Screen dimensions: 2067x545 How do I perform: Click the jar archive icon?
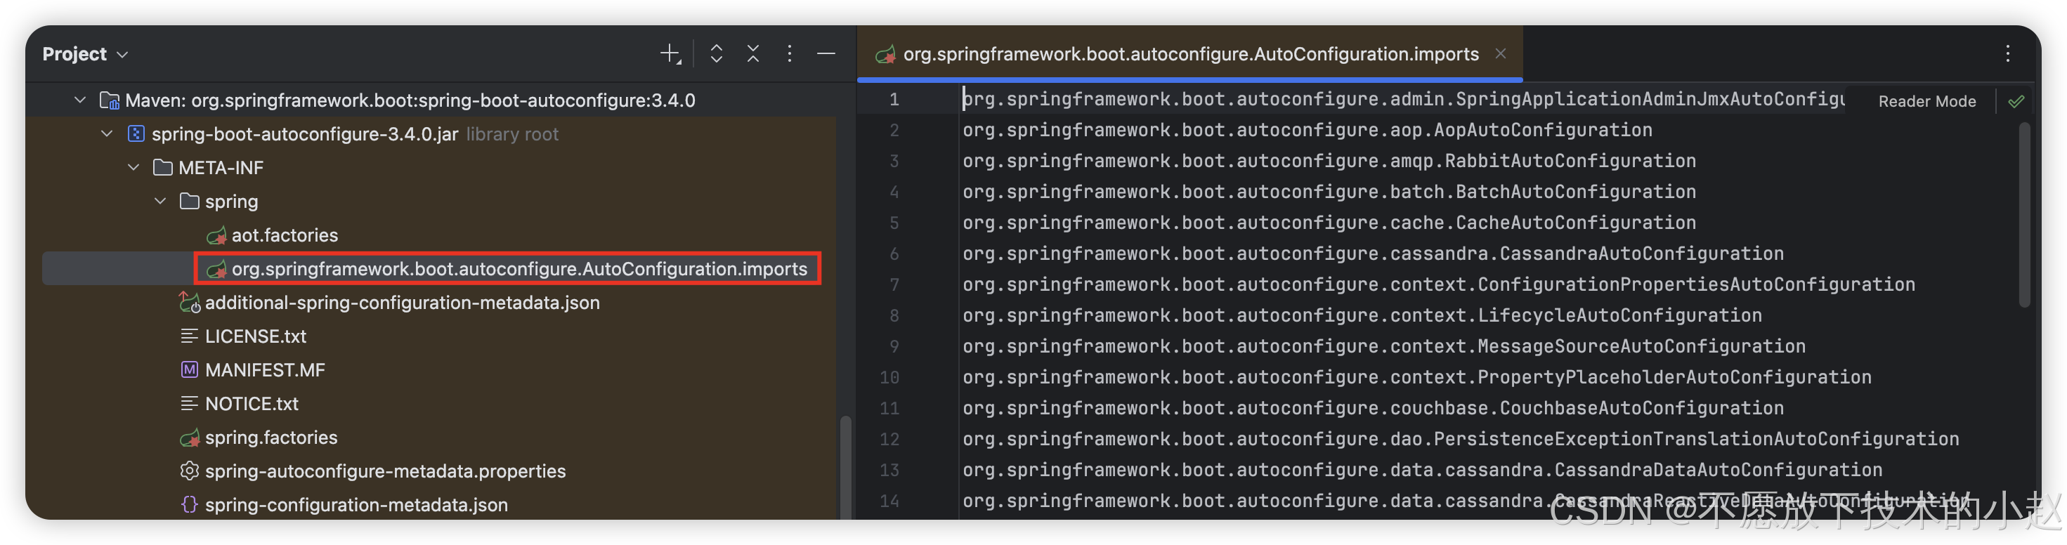(x=136, y=134)
